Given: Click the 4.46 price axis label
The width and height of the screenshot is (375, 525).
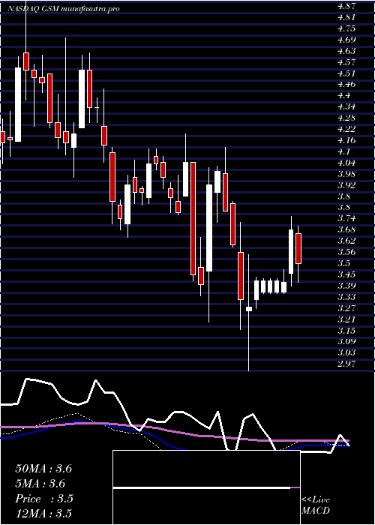Looking at the screenshot, I should pos(346,84).
